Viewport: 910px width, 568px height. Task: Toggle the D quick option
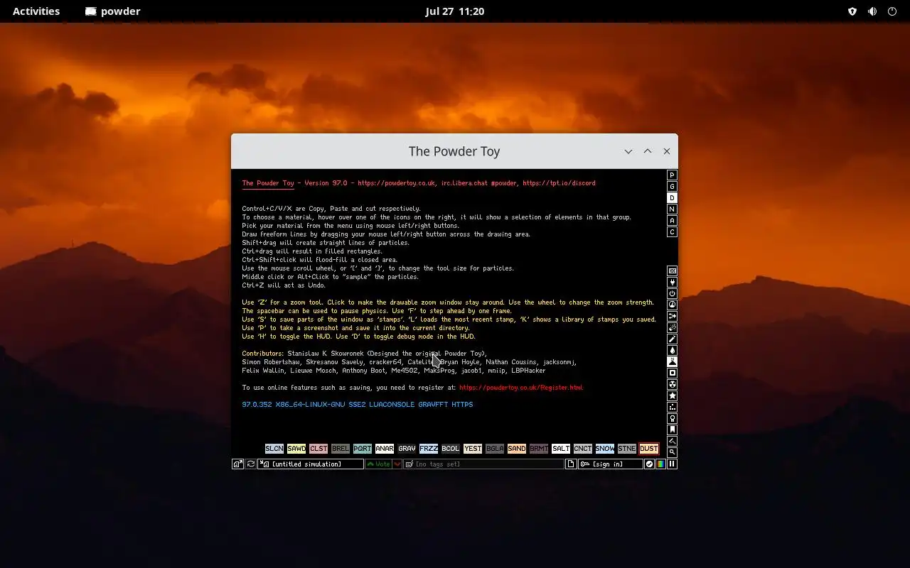click(x=672, y=197)
